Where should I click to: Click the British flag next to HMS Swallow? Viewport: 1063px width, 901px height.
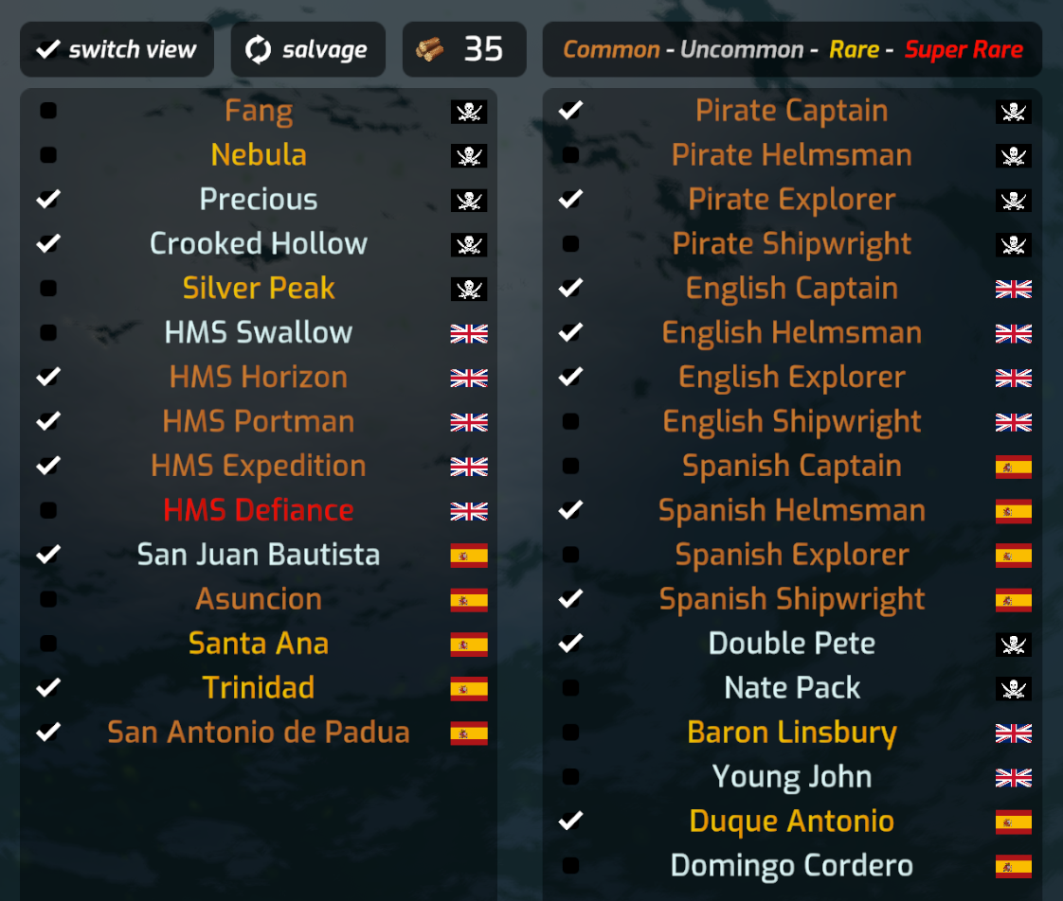(468, 333)
